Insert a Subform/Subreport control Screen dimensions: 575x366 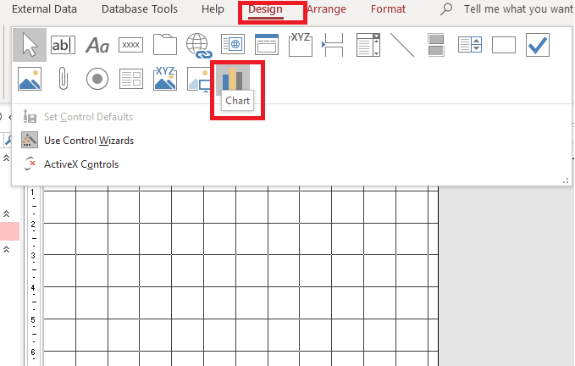click(x=131, y=79)
